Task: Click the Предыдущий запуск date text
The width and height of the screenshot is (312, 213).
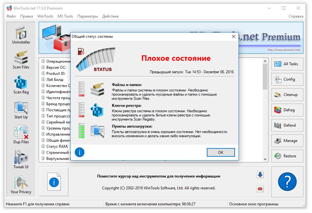Action: coord(192,72)
